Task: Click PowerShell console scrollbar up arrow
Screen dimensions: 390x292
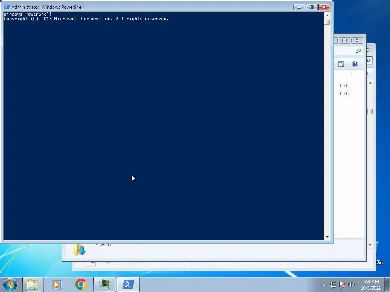Action: click(327, 15)
